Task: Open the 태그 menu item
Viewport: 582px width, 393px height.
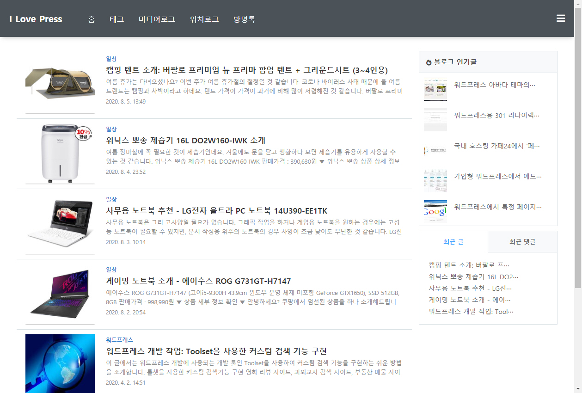Action: [117, 19]
